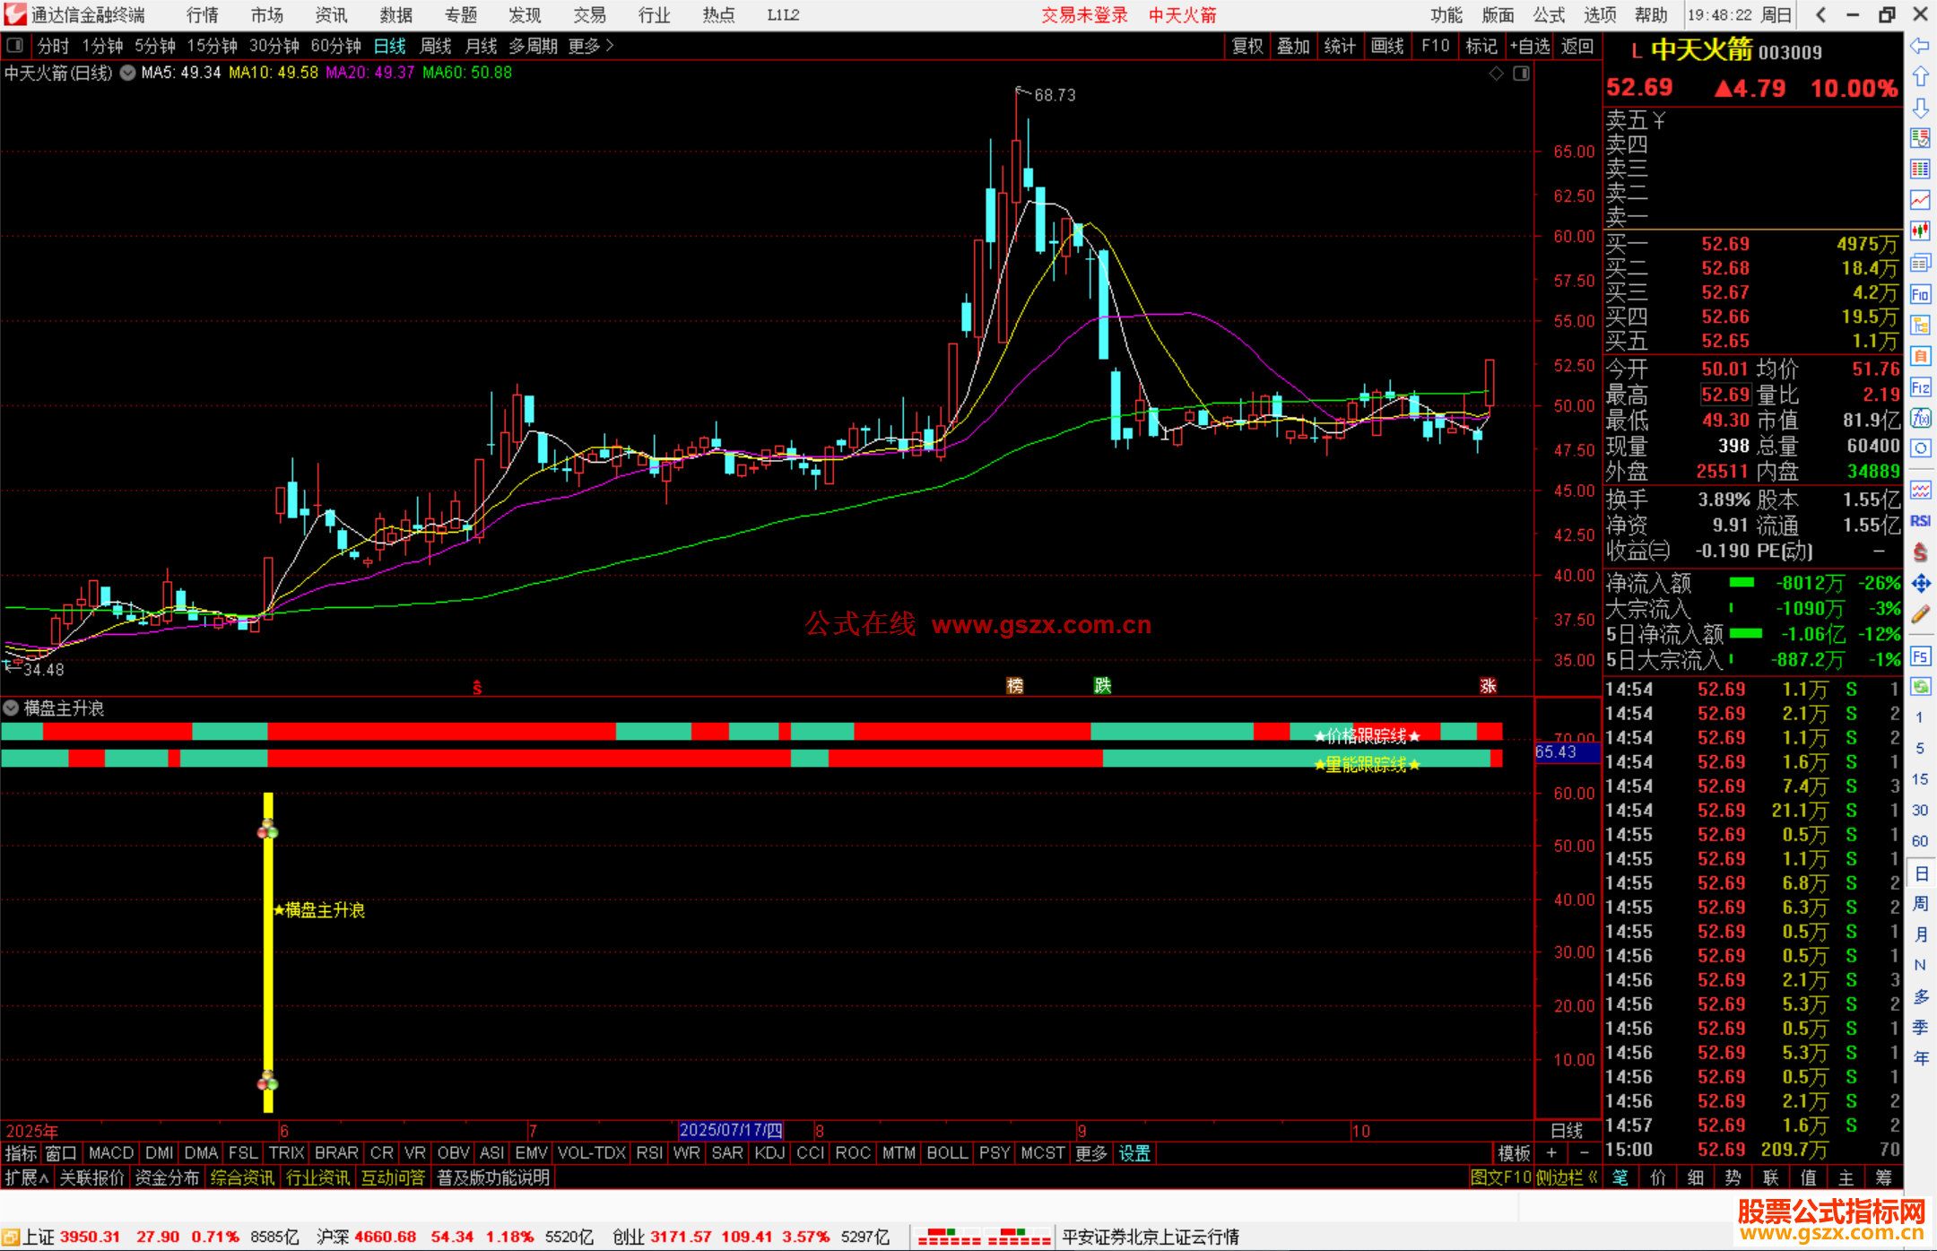Viewport: 1937px width, 1251px height.
Task: Click the blue left-arrow back icon
Action: coord(1920,46)
